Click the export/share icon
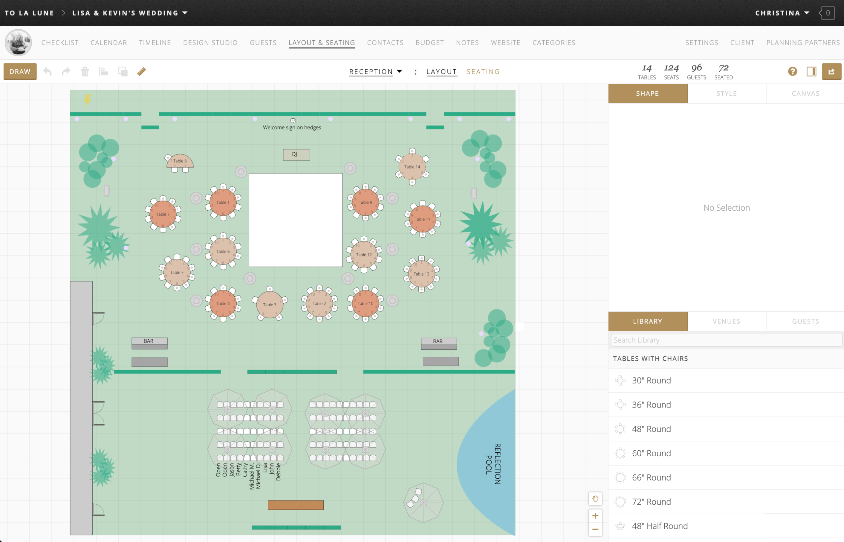 tap(832, 71)
